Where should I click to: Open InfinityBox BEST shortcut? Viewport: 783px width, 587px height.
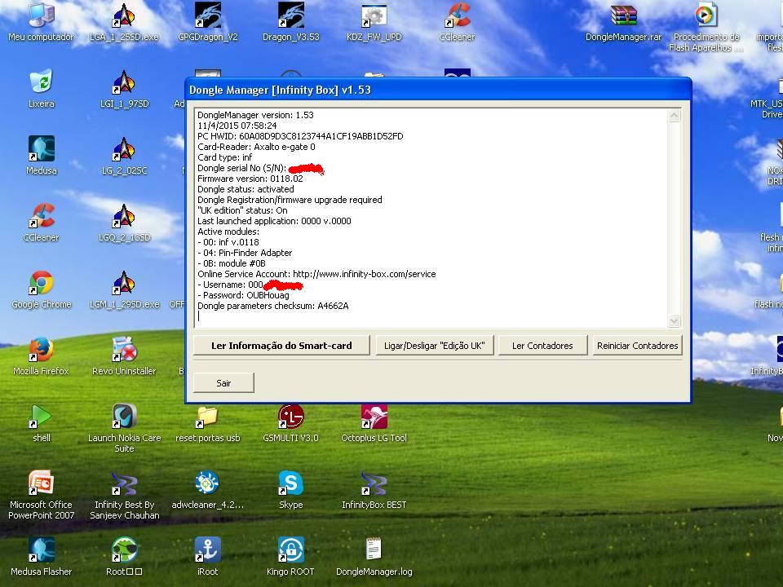(374, 490)
